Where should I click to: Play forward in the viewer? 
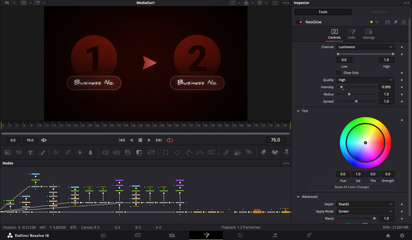point(149,140)
